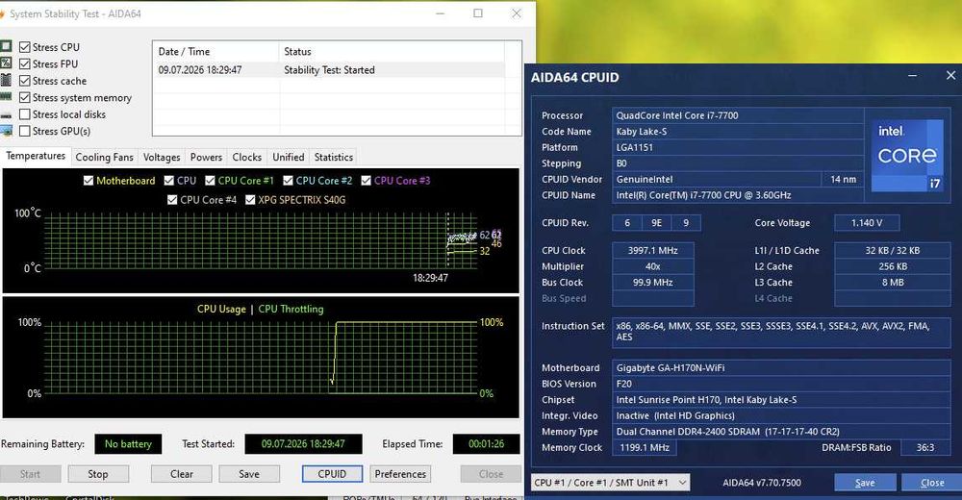This screenshot has width=962, height=500.
Task: Switch to the Cooling Fans tab
Action: tap(104, 157)
